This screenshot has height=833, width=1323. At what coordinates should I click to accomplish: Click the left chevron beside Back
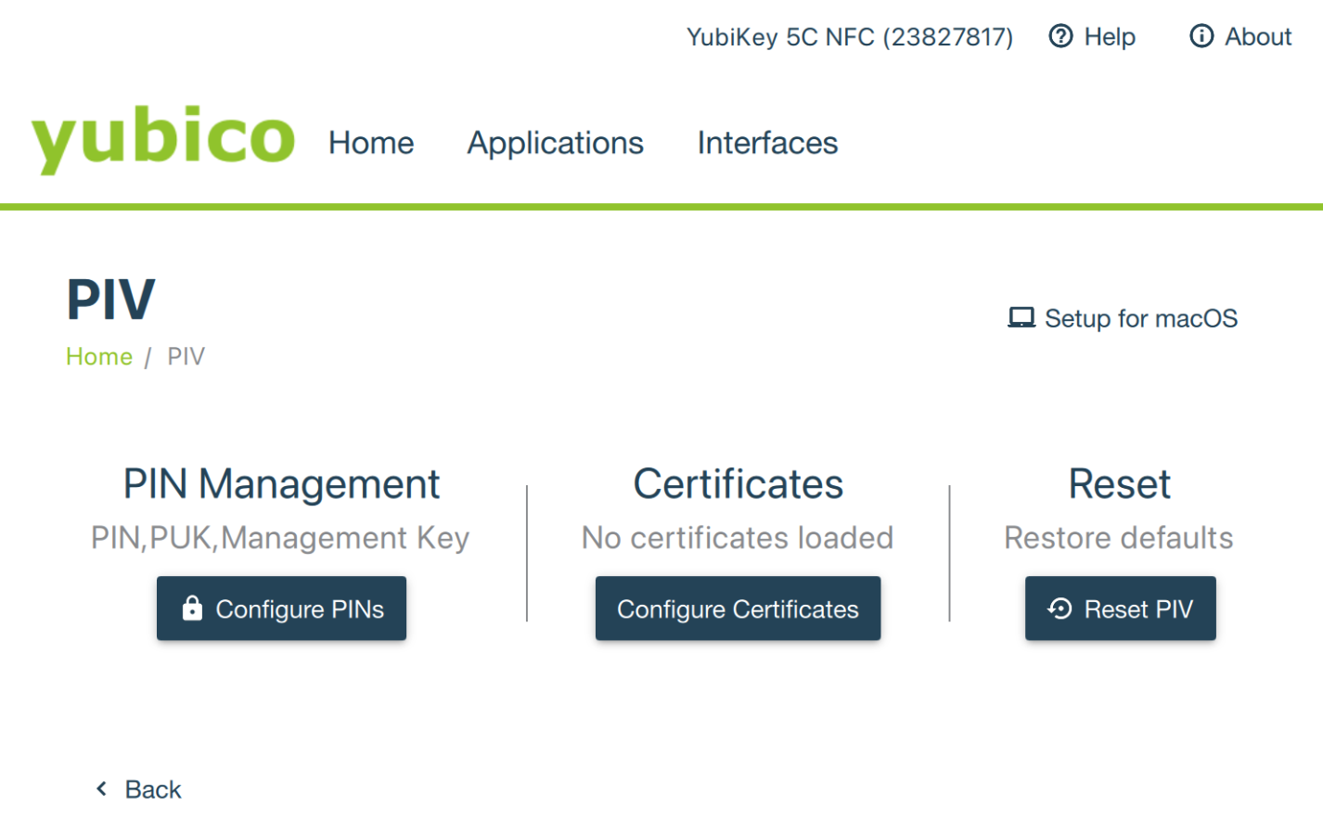click(102, 788)
